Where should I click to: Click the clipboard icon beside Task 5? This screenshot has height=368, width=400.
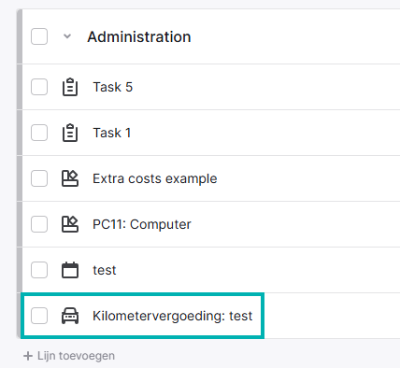70,87
